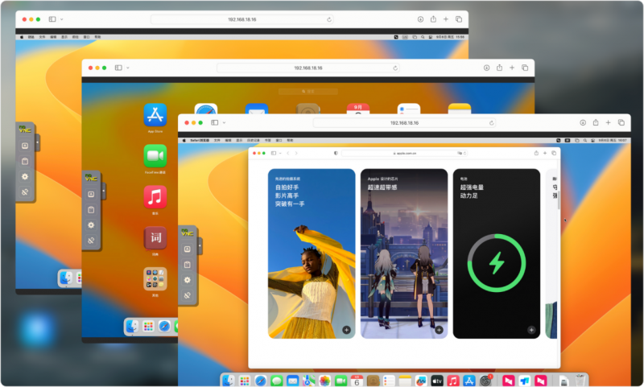
Task: Open App Store in middle window Launchpad
Action: (155, 115)
